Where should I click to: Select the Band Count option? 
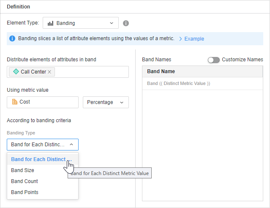[x=25, y=181]
